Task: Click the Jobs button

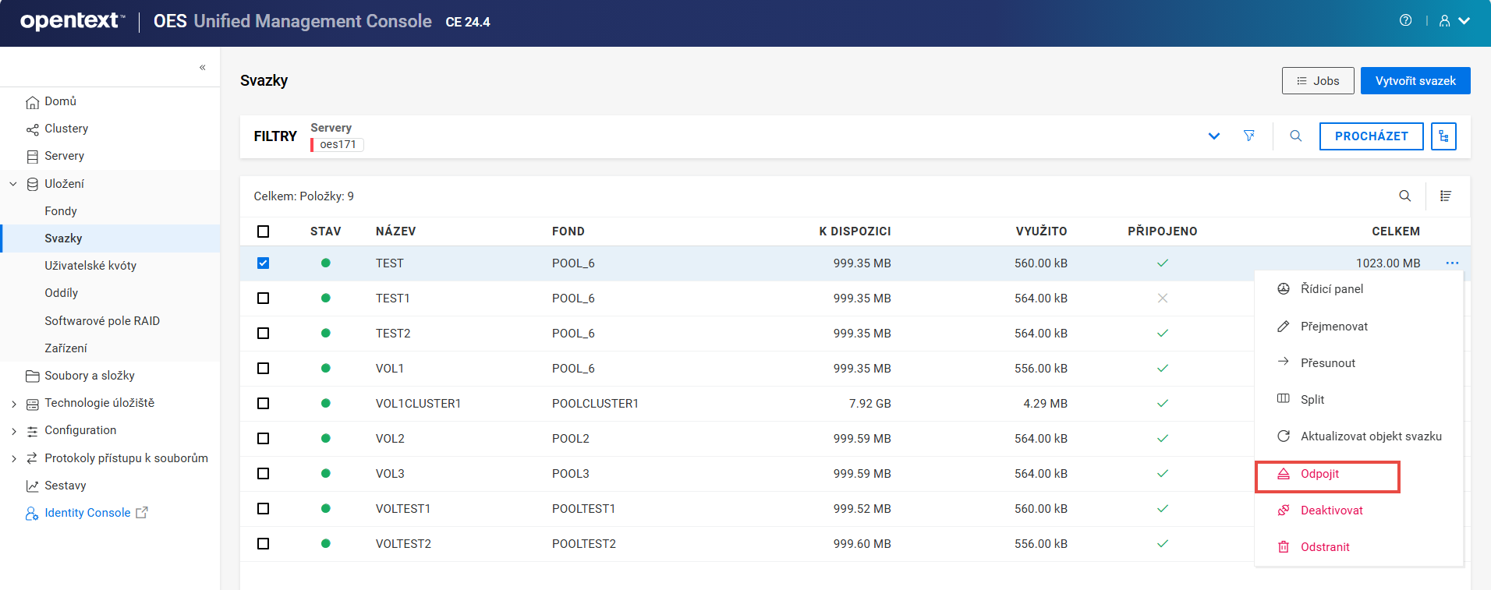Action: (1318, 81)
